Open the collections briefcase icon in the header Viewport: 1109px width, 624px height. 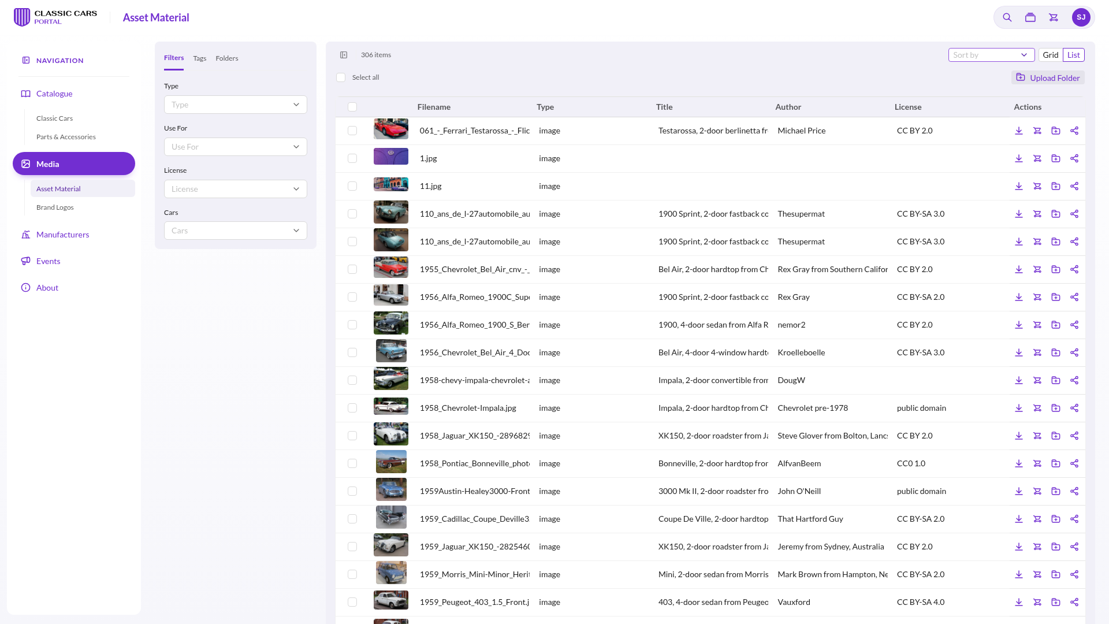1030,17
